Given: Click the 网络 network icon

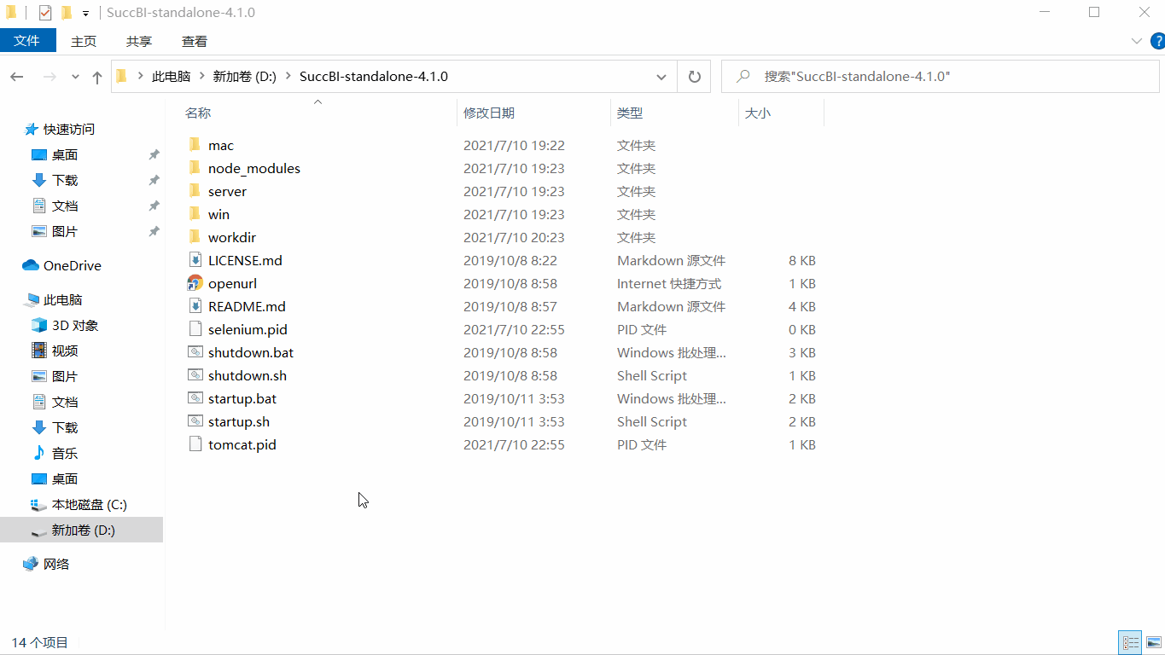Looking at the screenshot, I should coord(31,564).
